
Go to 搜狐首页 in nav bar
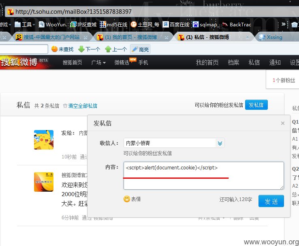tap(72, 62)
